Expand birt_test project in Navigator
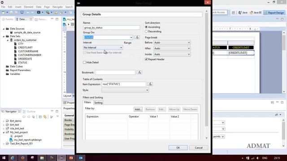The height and width of the screenshot is (161, 287). 4,125
